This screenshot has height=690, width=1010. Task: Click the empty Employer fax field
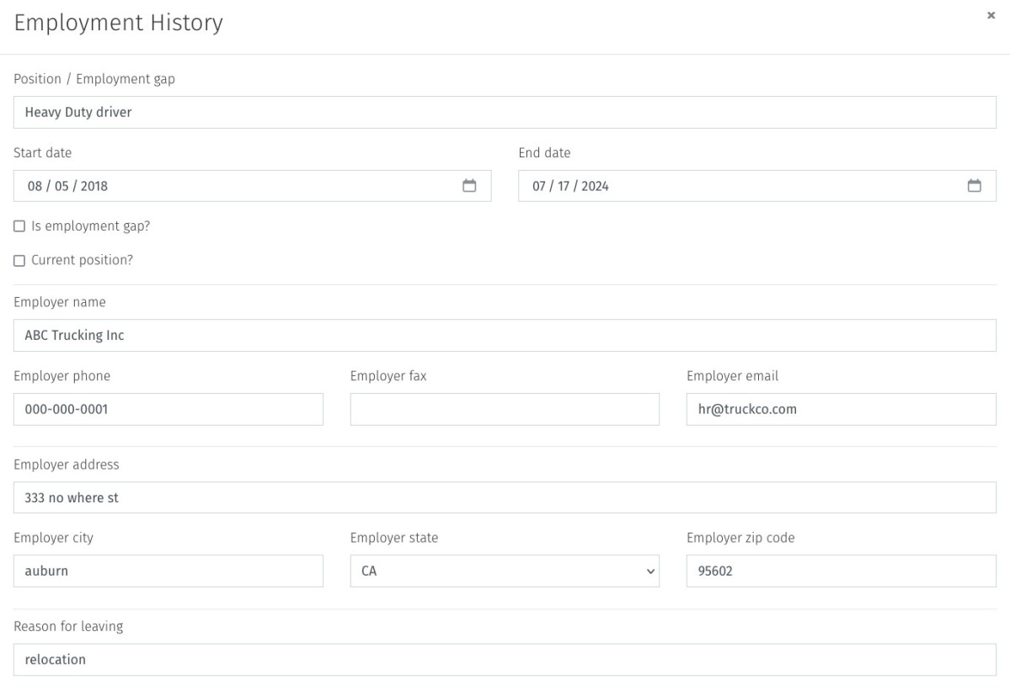[x=504, y=409]
